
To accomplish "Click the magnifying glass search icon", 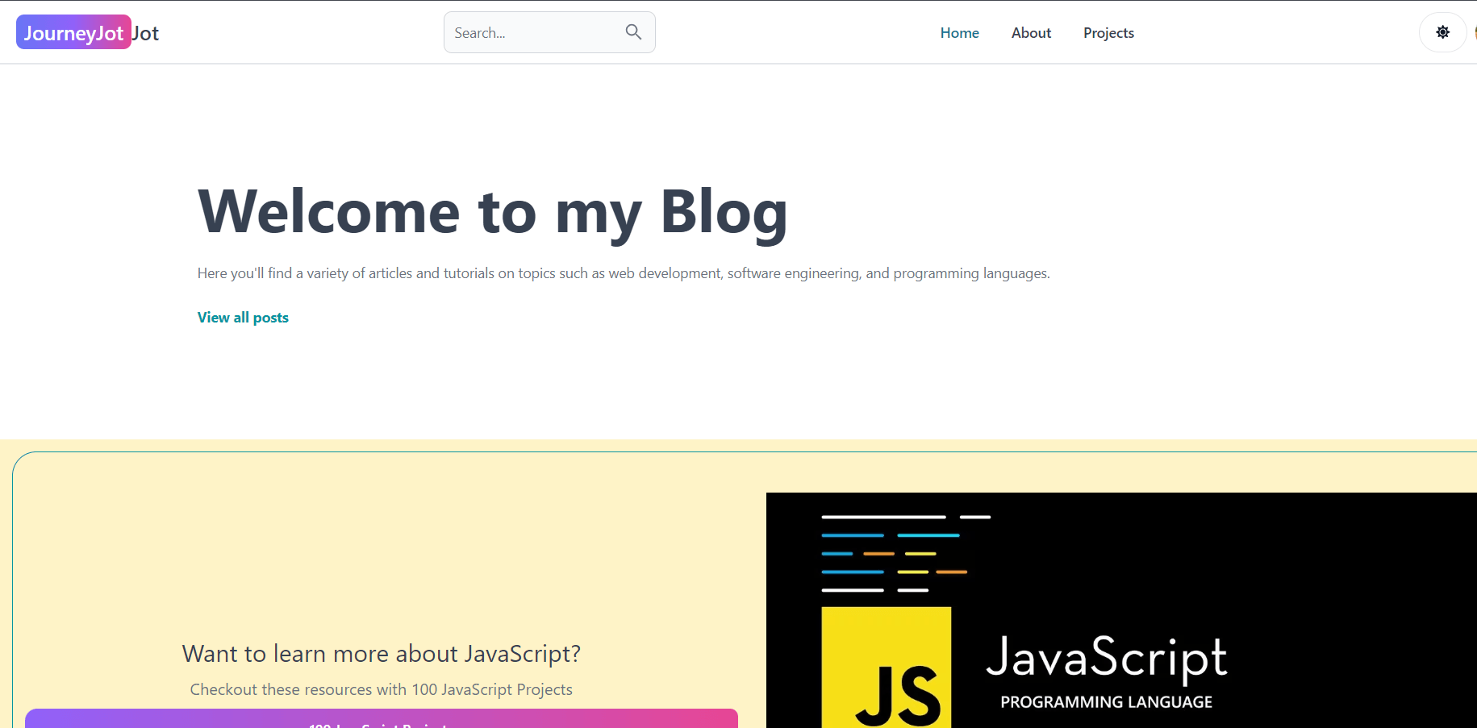I will tap(633, 32).
